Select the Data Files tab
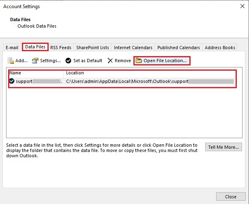Image resolution: width=249 pixels, height=204 pixels. tap(35, 47)
